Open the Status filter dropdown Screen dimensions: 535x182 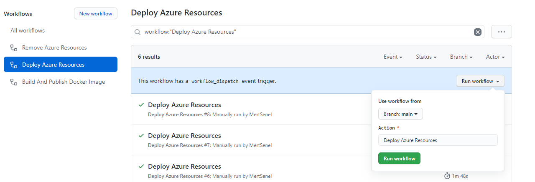(426, 57)
